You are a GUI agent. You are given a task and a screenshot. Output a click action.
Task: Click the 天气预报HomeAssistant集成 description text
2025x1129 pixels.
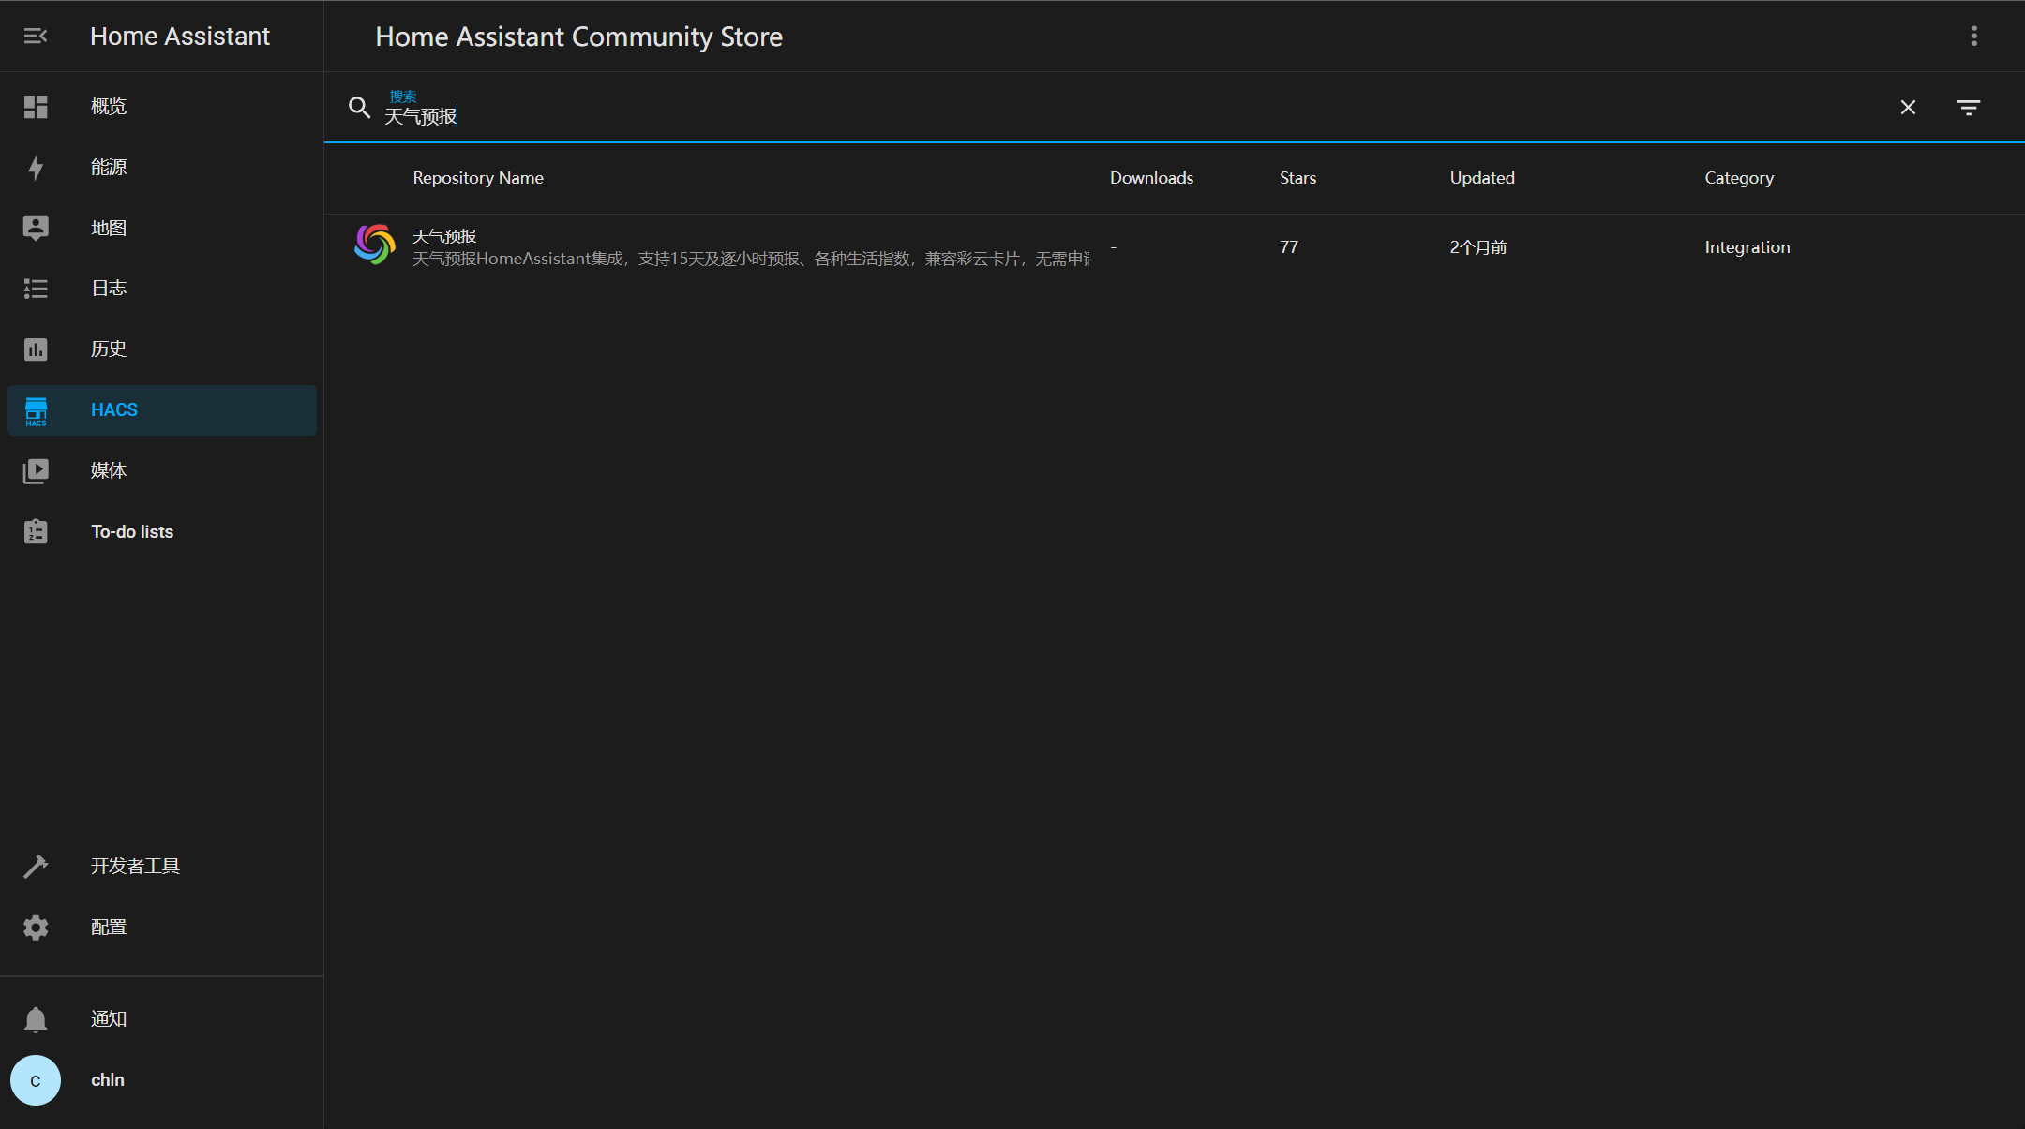[x=751, y=259]
